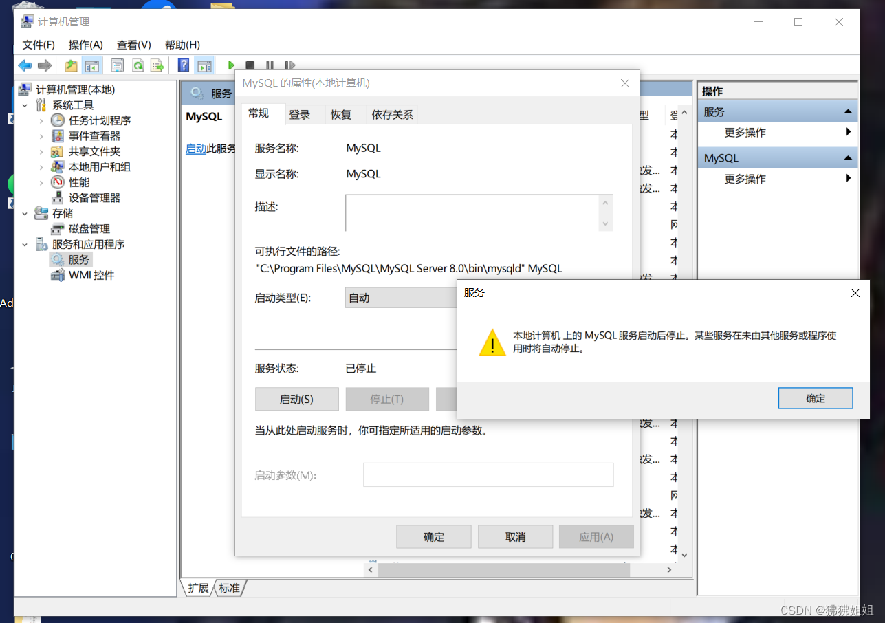Switch to the 依存关系 tab
The image size is (885, 623).
coord(392,115)
